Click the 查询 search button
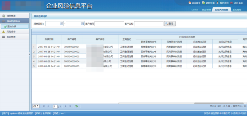The width and height of the screenshot is (247, 116). click(170, 24)
